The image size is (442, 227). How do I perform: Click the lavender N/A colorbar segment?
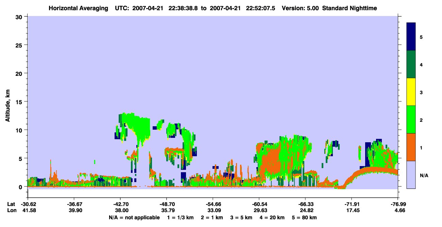tap(411, 175)
